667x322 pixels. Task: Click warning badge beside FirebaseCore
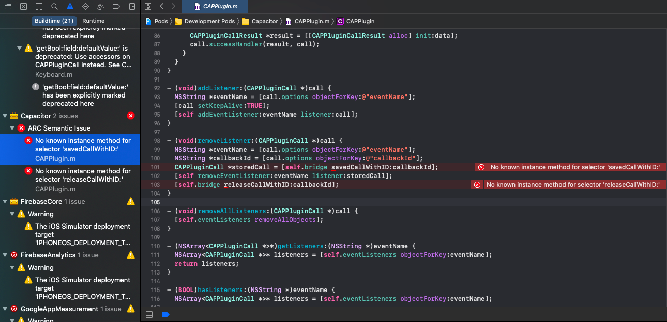131,202
